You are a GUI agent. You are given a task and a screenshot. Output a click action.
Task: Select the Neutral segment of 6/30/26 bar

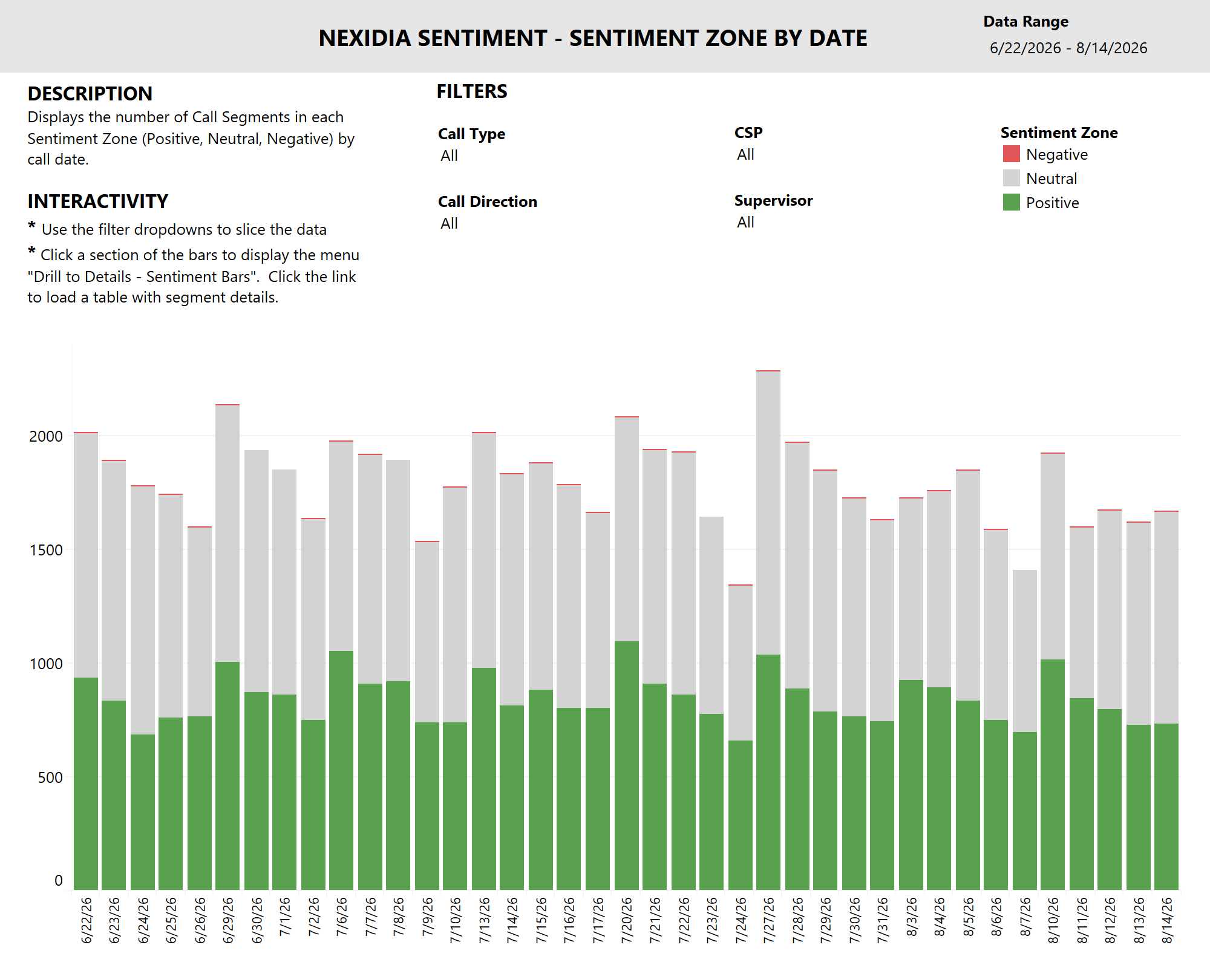click(257, 571)
